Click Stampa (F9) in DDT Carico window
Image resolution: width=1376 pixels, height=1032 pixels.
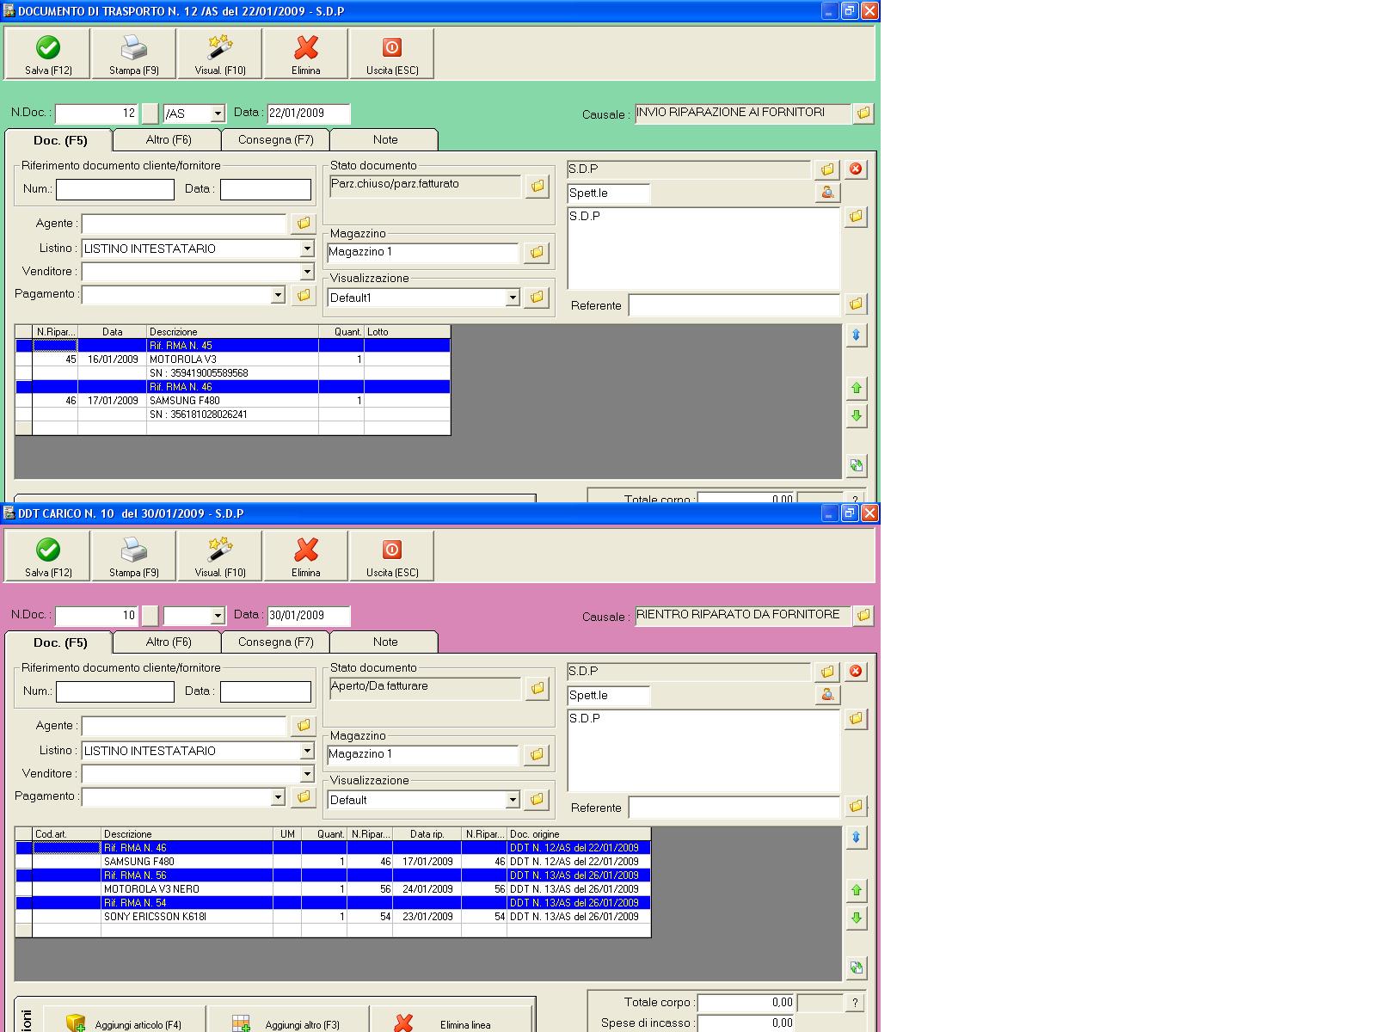point(134,556)
